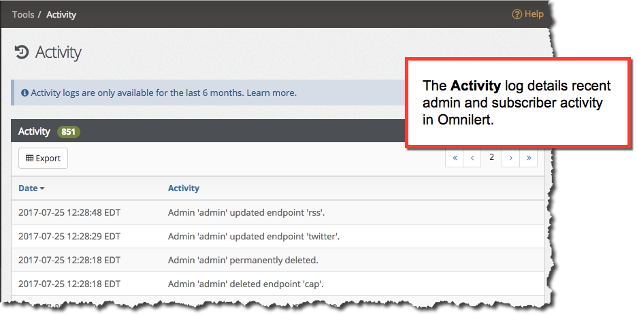Click the Activity history clock icon

[22, 52]
